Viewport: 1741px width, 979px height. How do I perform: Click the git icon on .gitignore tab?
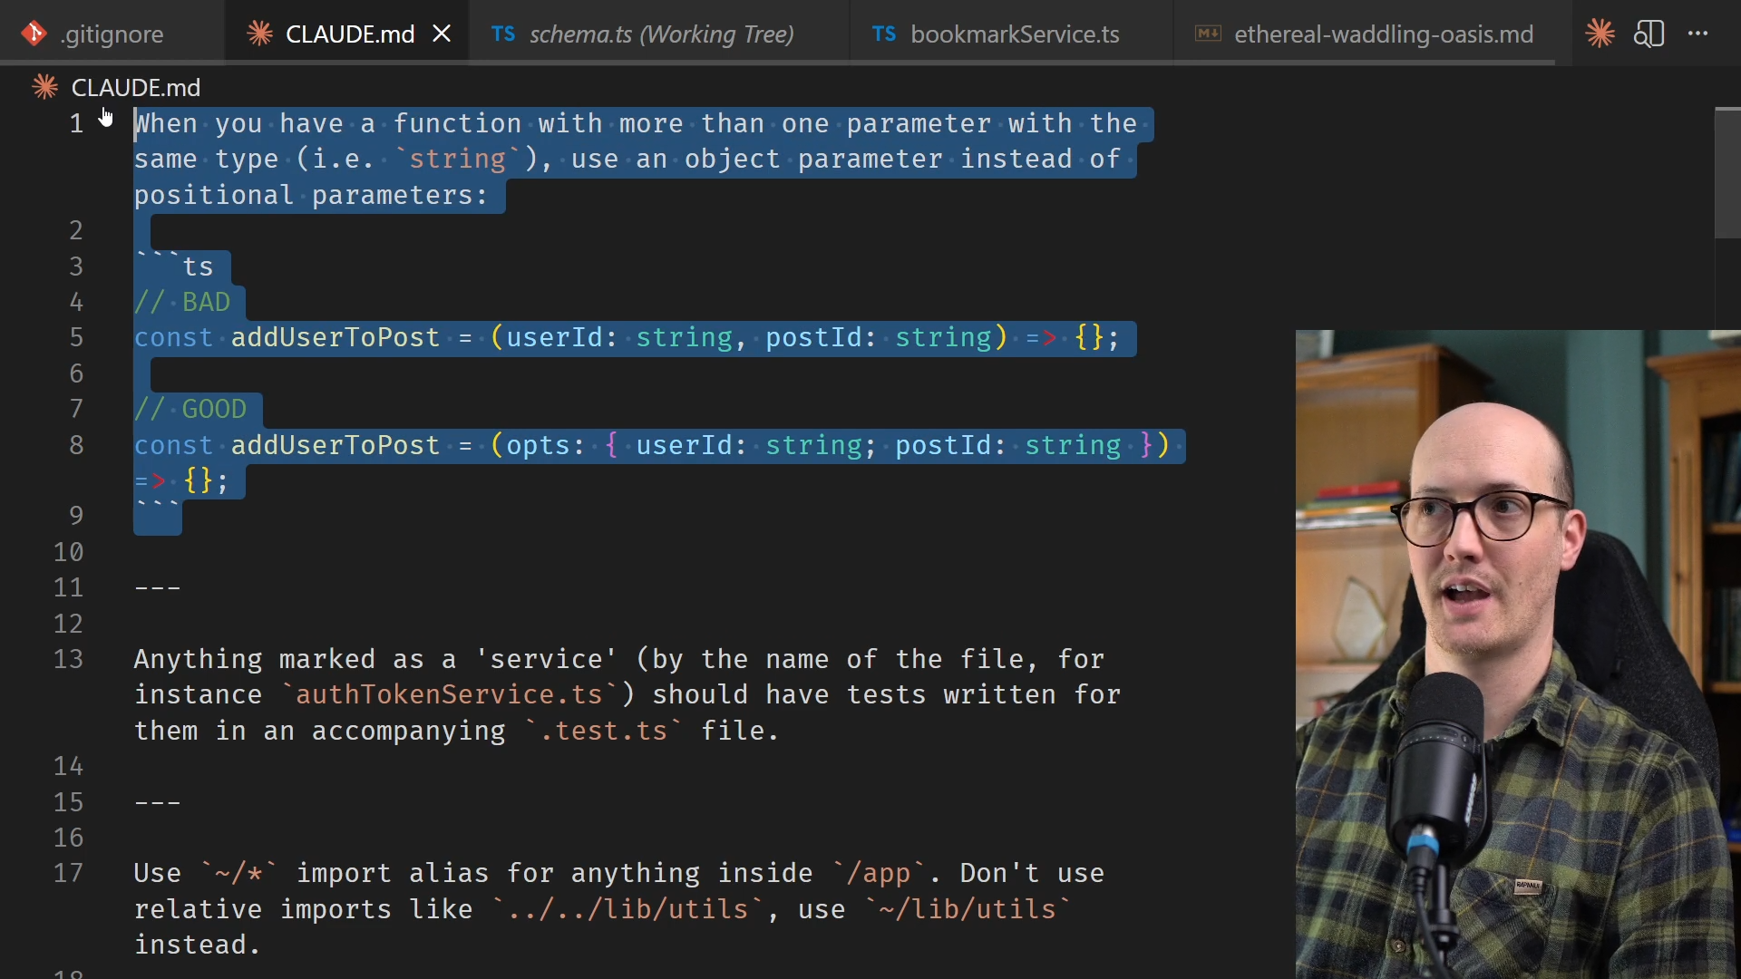(x=34, y=34)
